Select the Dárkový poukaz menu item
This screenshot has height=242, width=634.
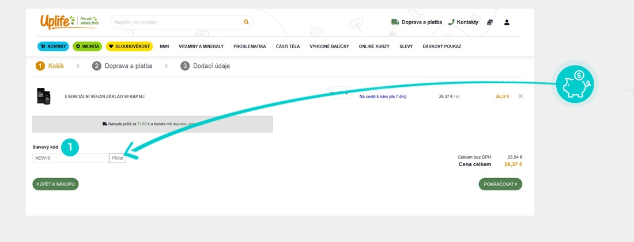pos(441,46)
